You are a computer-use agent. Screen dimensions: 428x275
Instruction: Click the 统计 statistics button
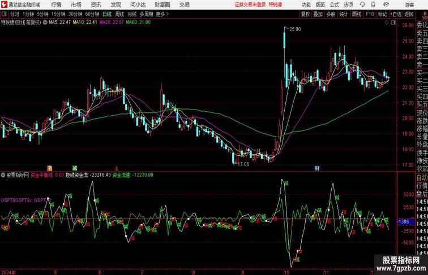[x=344, y=14]
